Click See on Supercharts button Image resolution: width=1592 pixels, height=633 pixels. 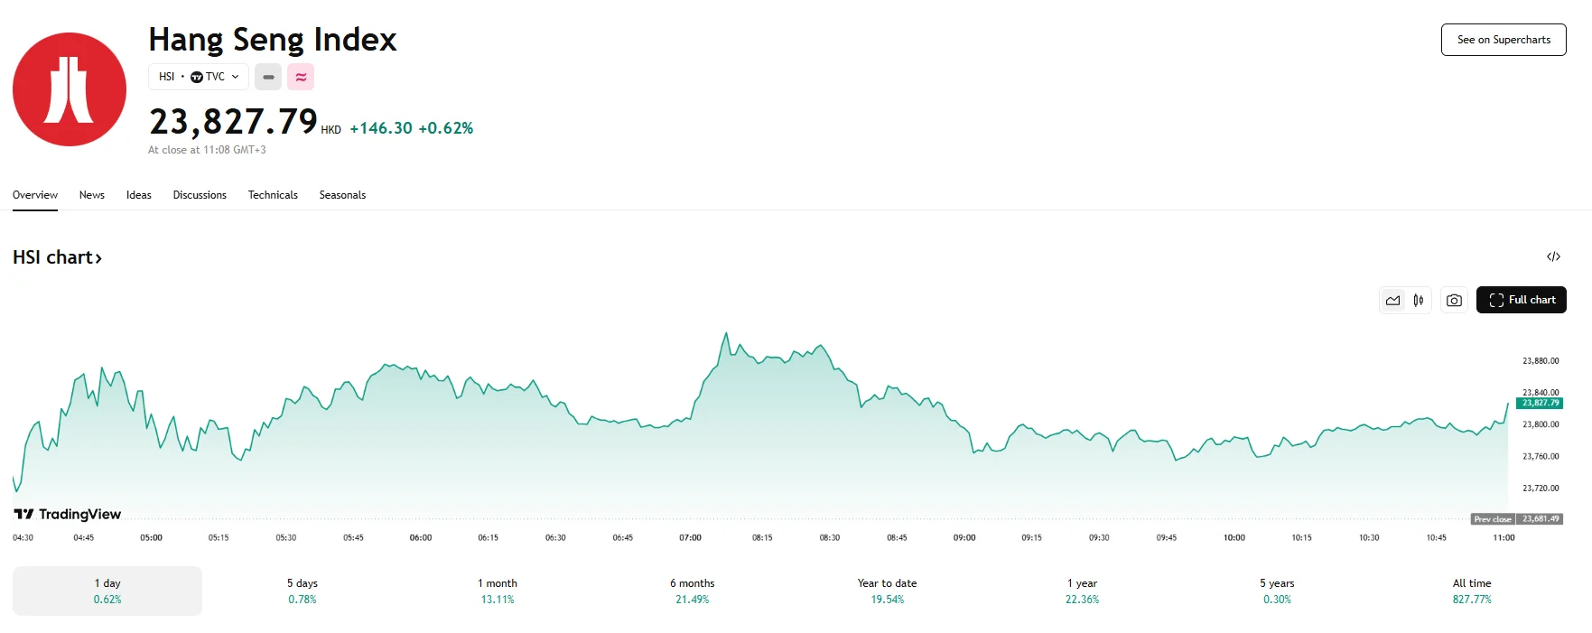[1504, 40]
